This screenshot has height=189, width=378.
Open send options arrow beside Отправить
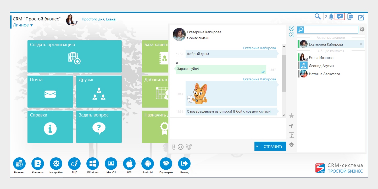257,146
